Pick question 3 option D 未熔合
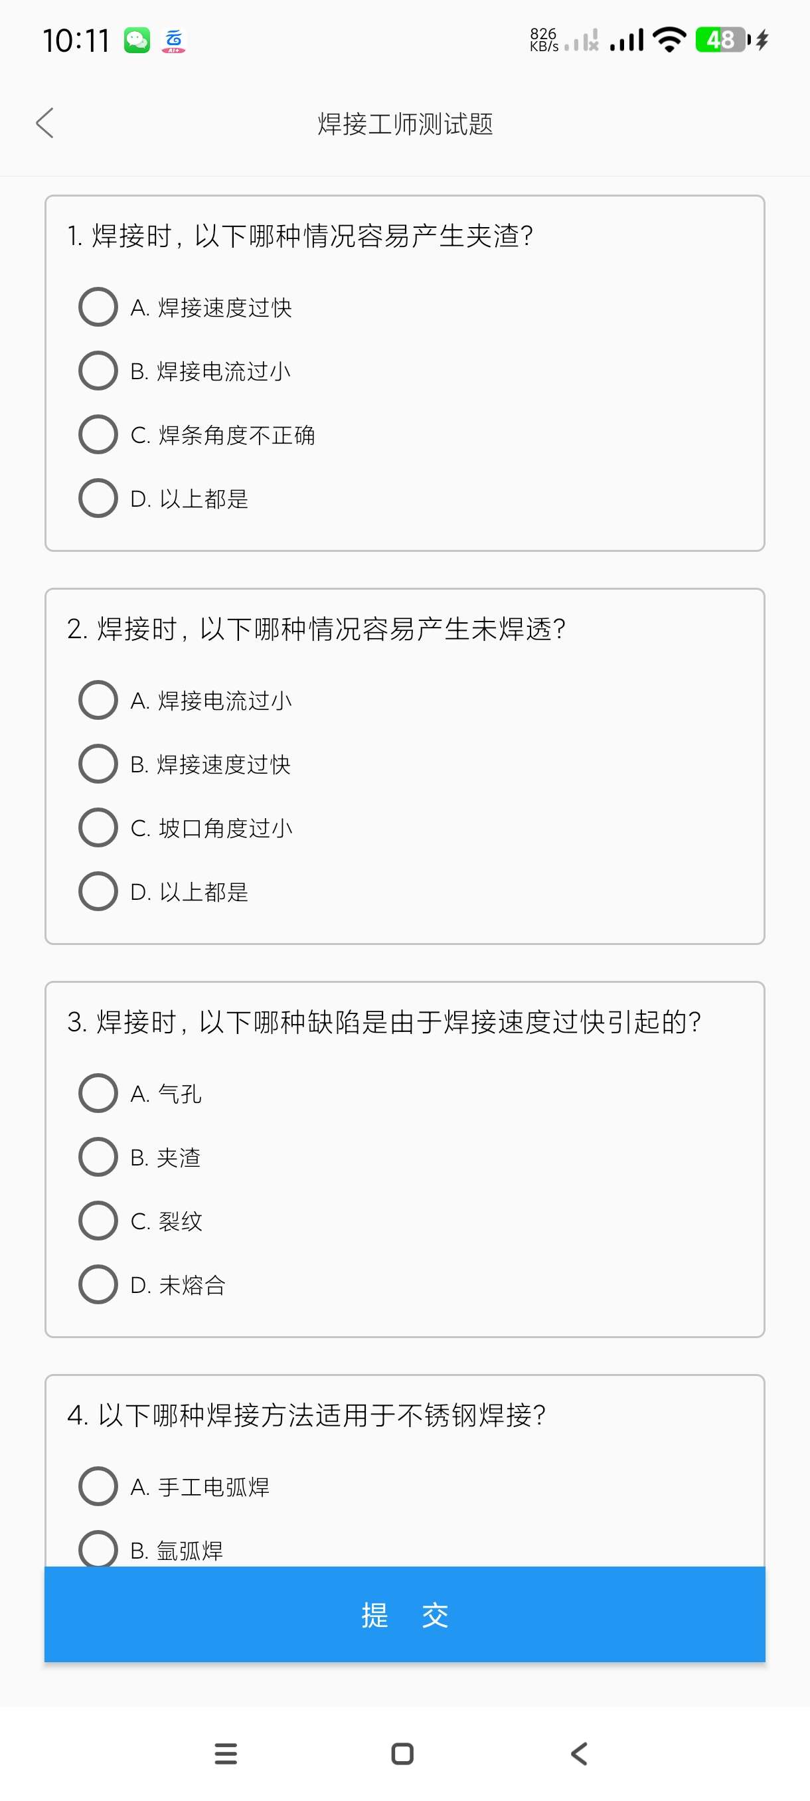810x1801 pixels. pos(98,1284)
